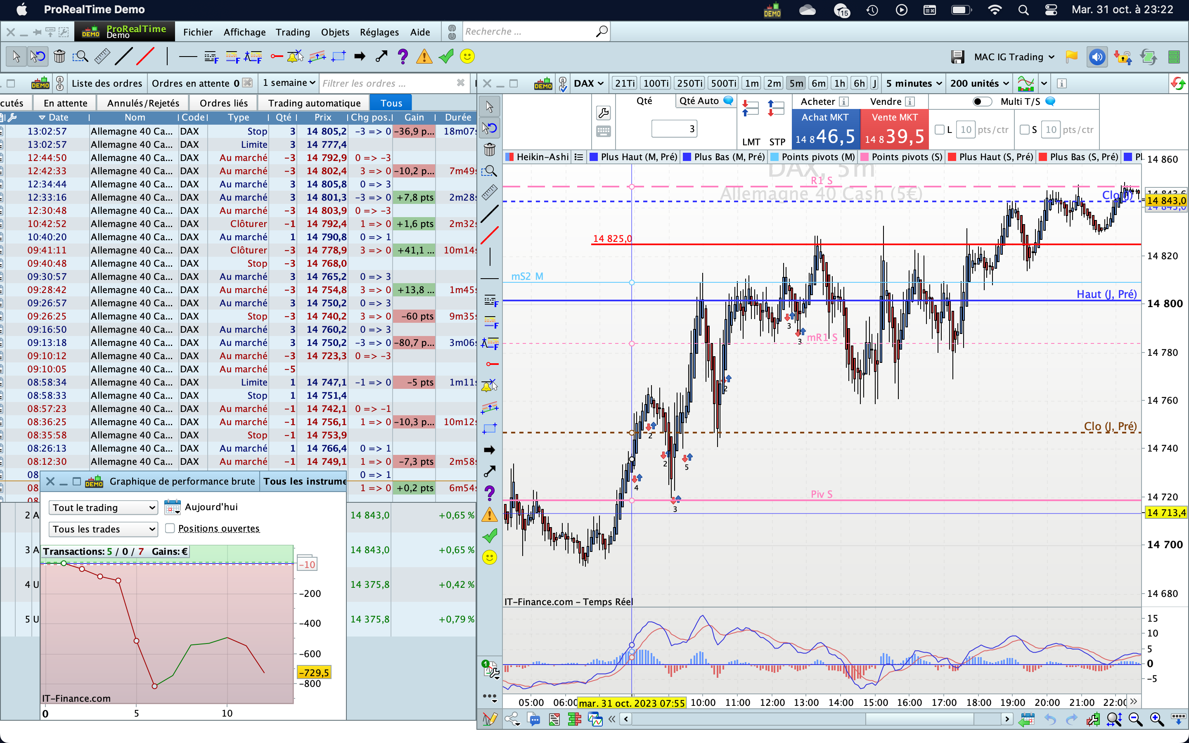Select the purple question mark in chart sidebar
Viewport: 1189px width, 743px height.
pyautogui.click(x=489, y=493)
